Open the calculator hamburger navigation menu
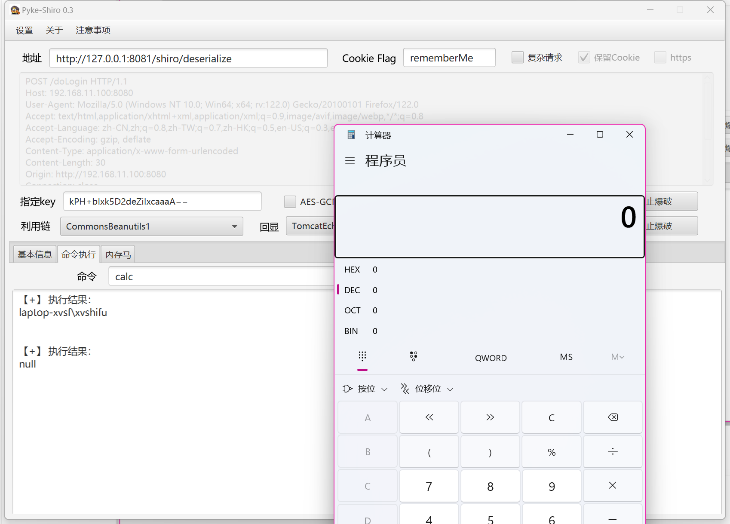Viewport: 730px width, 524px height. [x=350, y=161]
